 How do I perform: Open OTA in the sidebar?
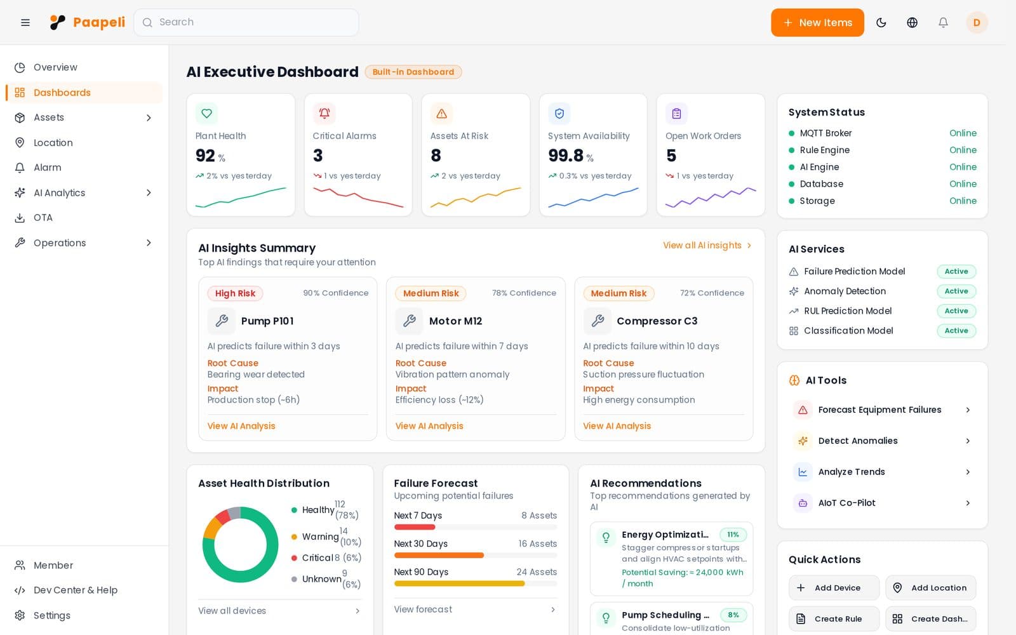(x=84, y=218)
